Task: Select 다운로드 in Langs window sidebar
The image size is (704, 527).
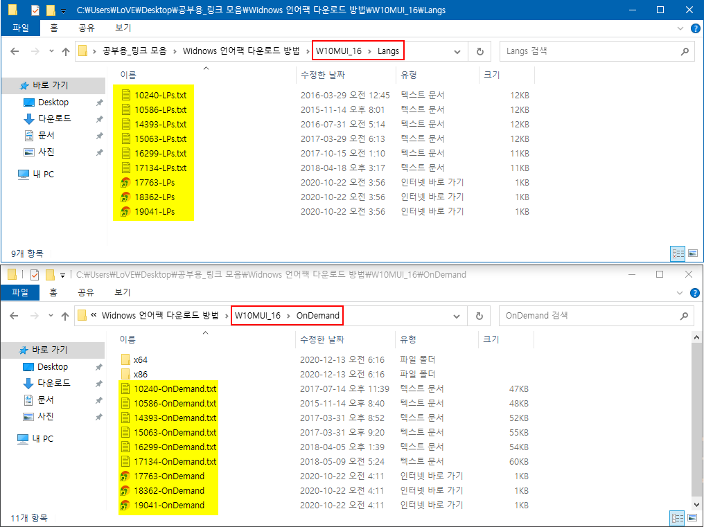Action: coord(54,118)
